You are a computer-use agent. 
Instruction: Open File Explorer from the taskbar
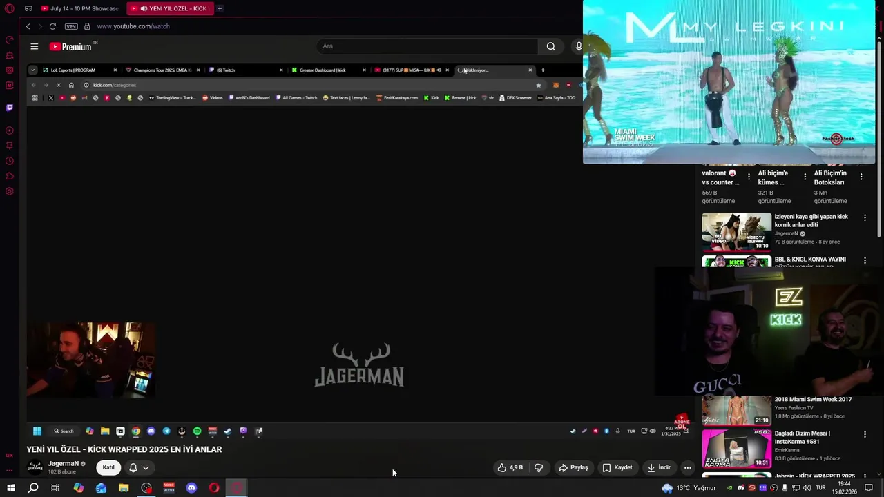tap(124, 488)
